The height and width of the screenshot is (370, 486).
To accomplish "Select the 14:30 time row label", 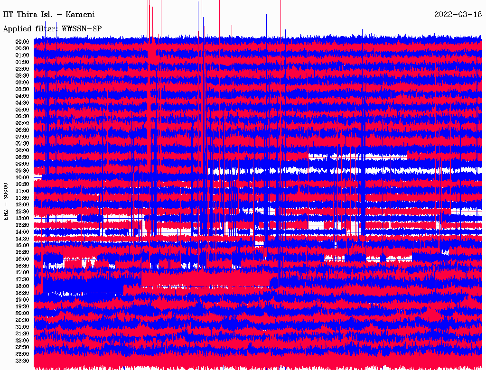I will [x=22, y=239].
